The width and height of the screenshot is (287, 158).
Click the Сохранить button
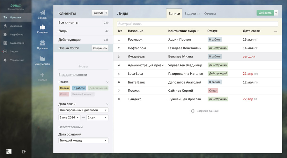100,48
